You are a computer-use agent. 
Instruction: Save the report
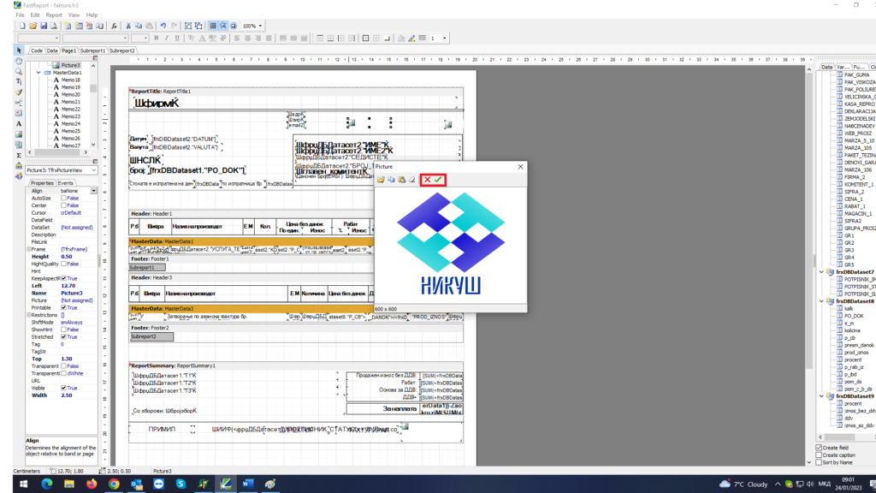click(44, 26)
